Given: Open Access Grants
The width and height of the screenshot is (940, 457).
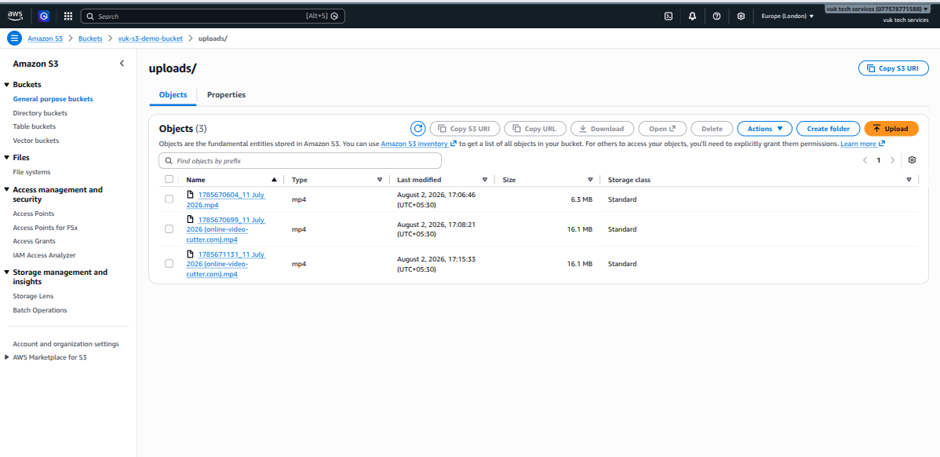Looking at the screenshot, I should [35, 241].
